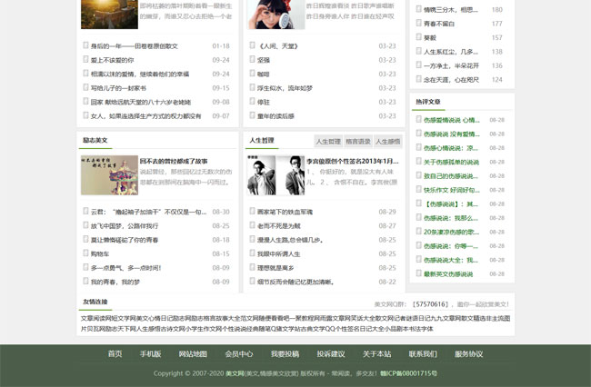Open the carousel thumbnail in 励志美文 section
Image resolution: width=591 pixels, height=387 pixels.
pos(109,175)
